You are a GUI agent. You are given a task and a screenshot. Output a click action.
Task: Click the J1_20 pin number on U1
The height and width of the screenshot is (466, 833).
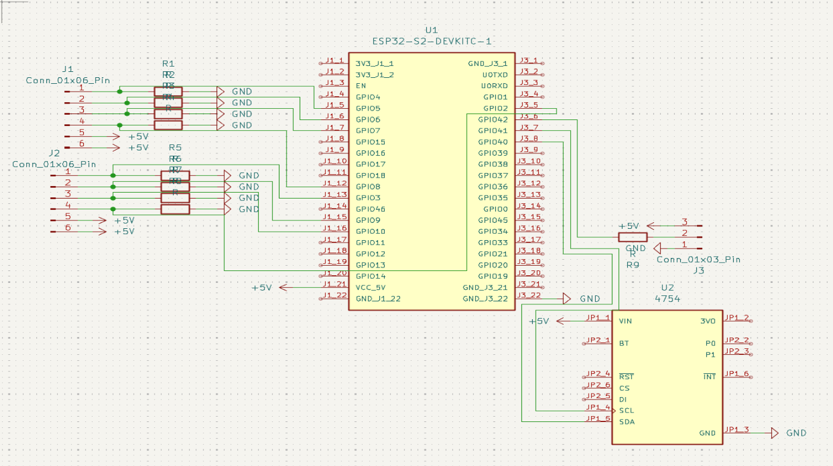[335, 273]
